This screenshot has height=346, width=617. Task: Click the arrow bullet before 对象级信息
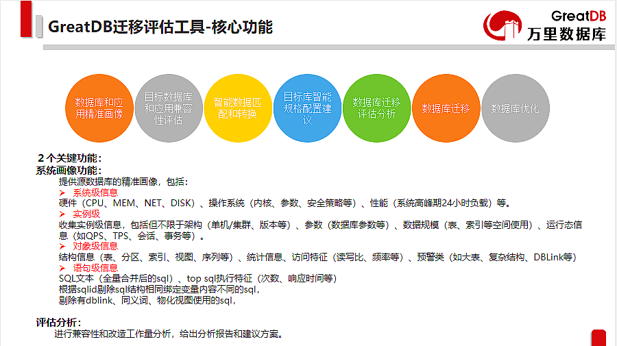tap(62, 247)
